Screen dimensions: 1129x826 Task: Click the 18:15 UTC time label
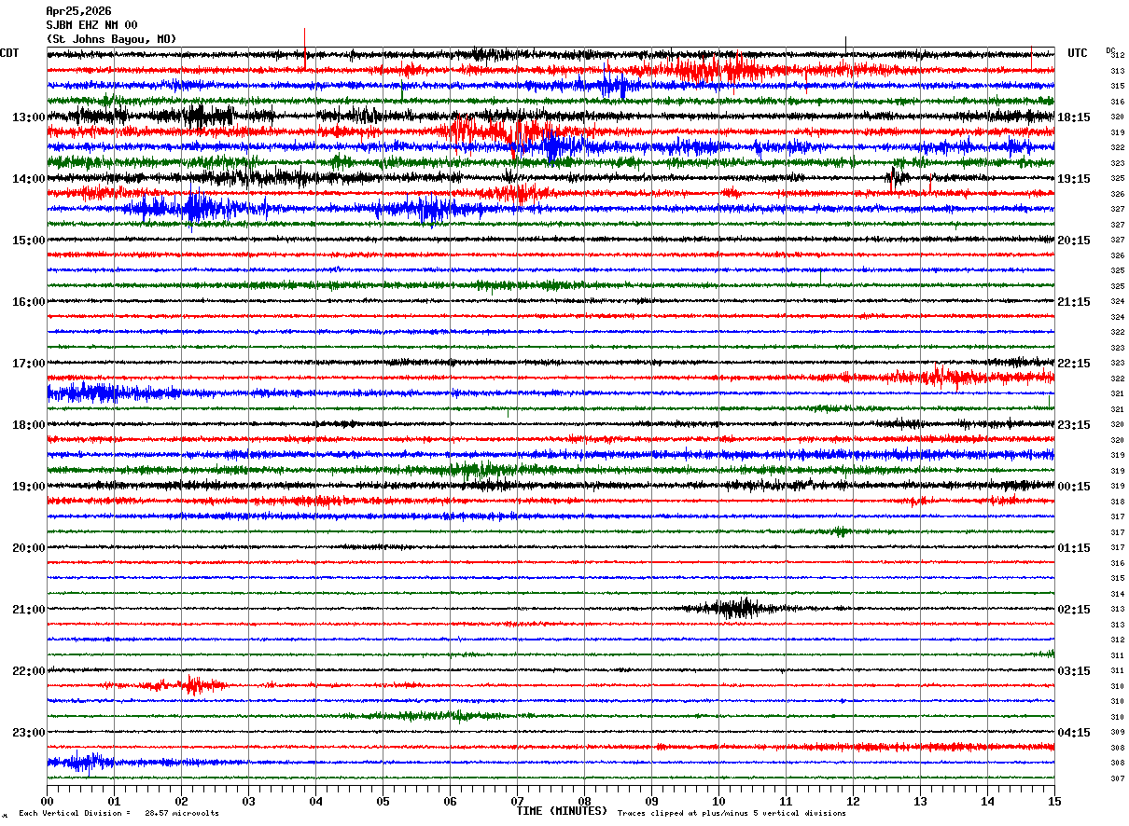(x=1074, y=117)
